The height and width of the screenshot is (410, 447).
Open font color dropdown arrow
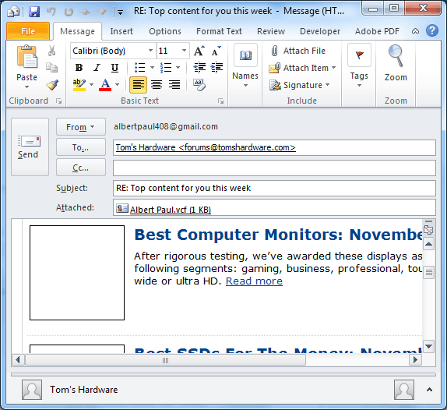[117, 85]
